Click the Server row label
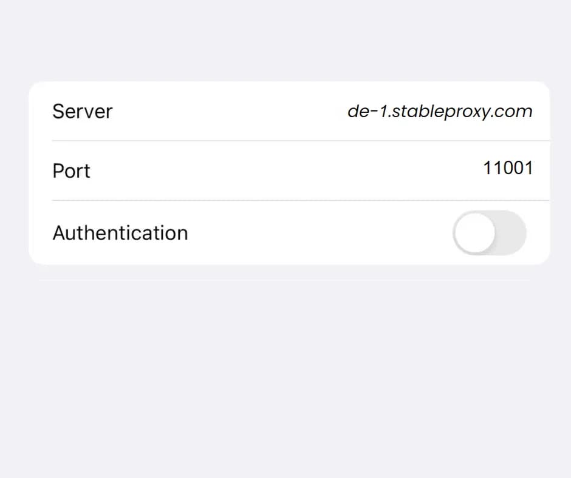Screen dimensions: 571x478 pos(83,111)
